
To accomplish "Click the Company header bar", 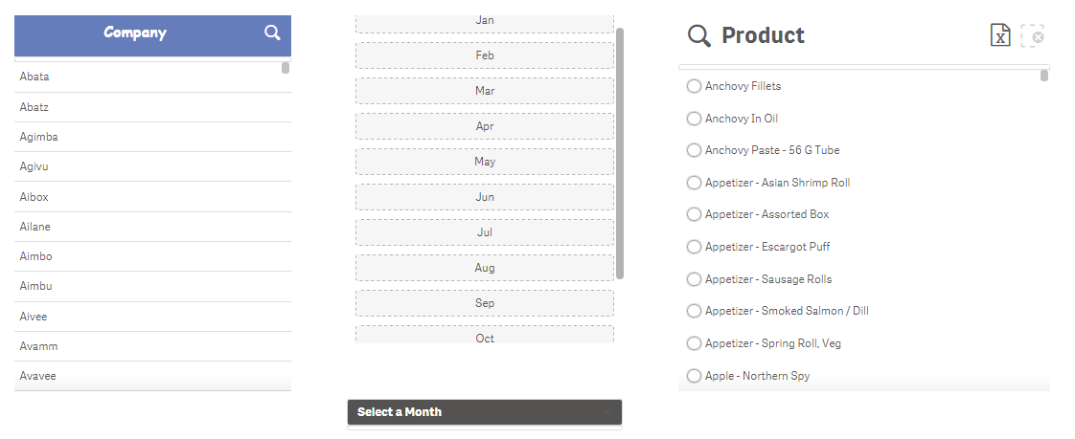I will 152,35.
